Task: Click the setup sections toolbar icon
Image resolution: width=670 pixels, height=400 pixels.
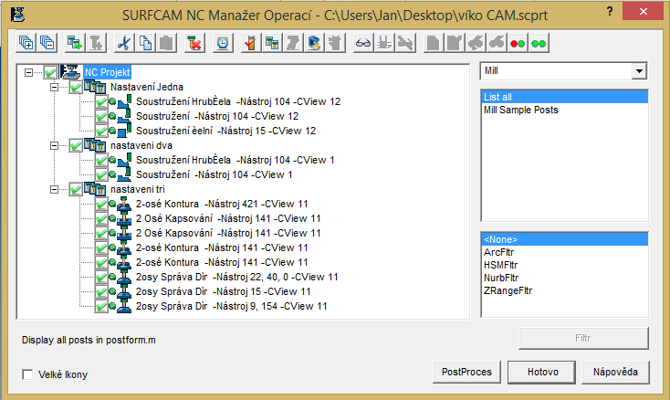Action: [272, 43]
